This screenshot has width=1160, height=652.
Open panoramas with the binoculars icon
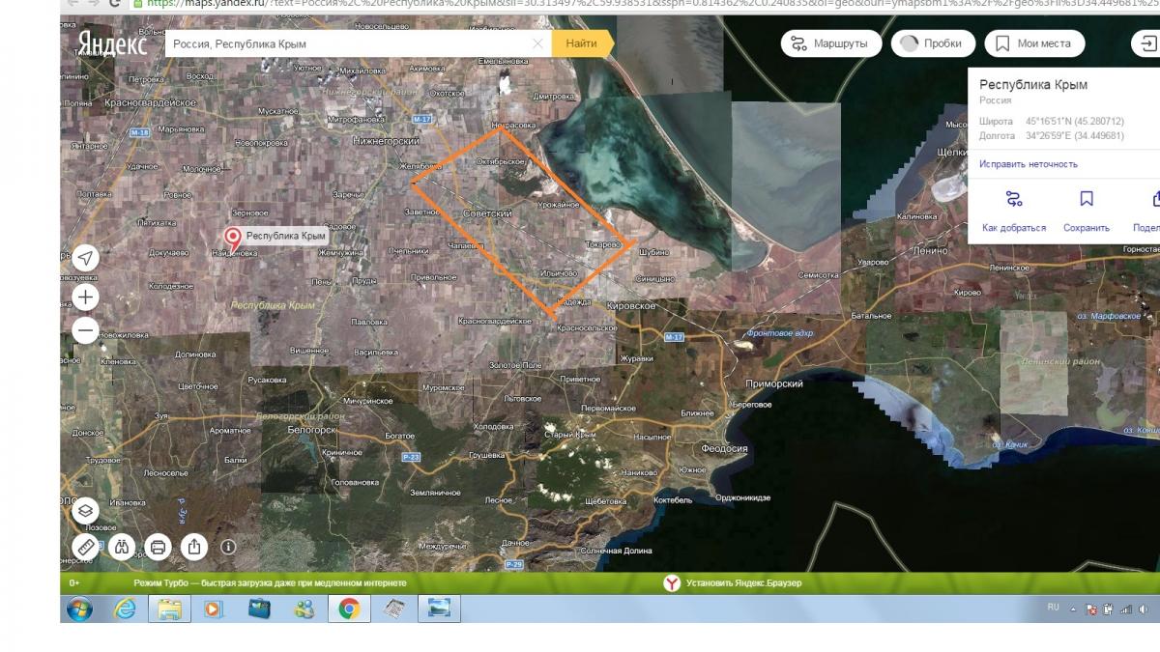tap(122, 547)
